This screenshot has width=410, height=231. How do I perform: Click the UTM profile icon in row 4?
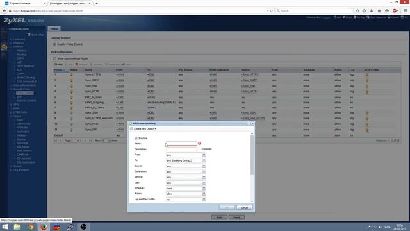coord(367,92)
